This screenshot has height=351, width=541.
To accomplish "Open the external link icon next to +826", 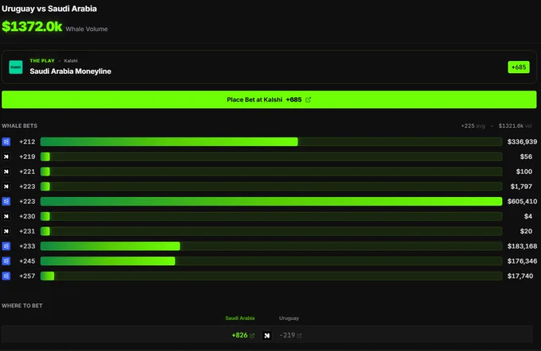I will [x=252, y=335].
